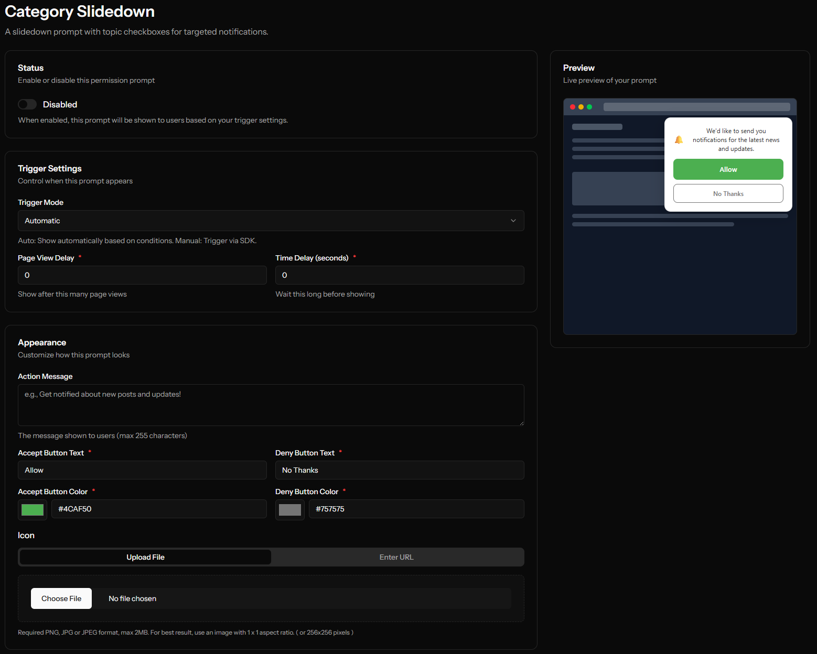
Task: Click the #4CAF50 hex color field
Action: point(159,509)
